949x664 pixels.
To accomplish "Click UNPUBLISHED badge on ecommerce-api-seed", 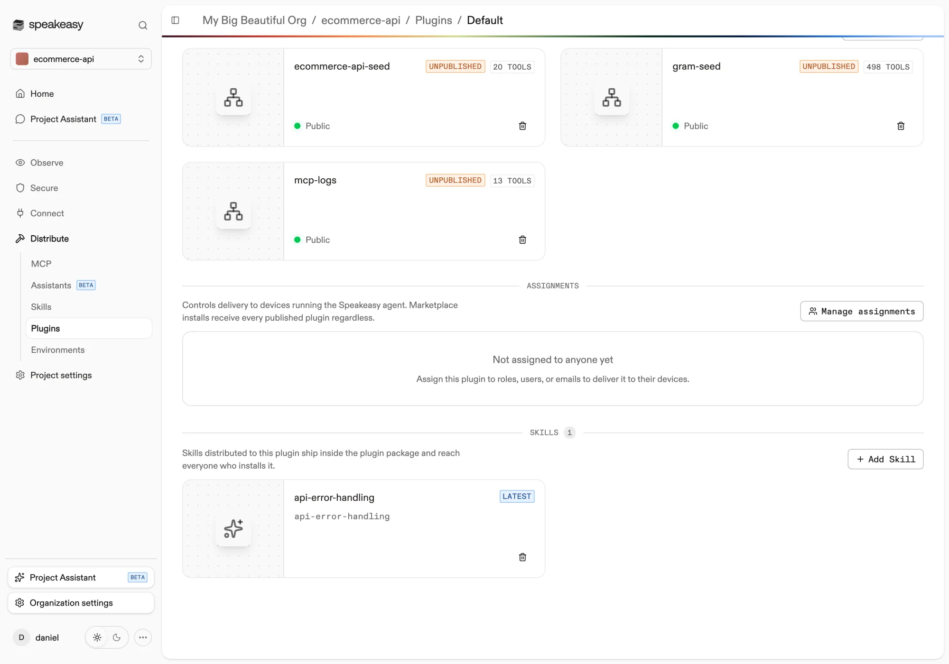I will [455, 66].
